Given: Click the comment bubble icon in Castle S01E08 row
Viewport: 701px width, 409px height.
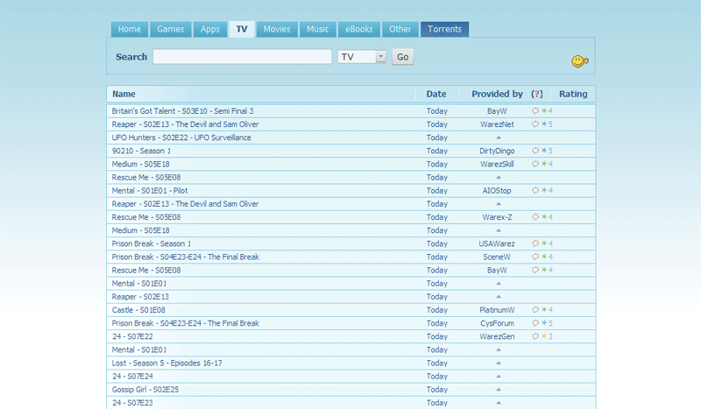Looking at the screenshot, I should coord(535,310).
